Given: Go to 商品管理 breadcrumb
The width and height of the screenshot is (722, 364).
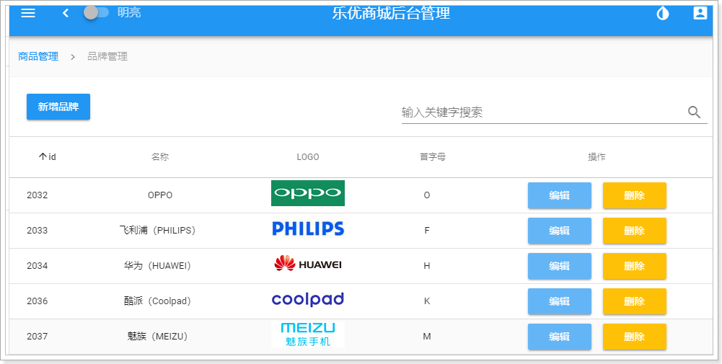Looking at the screenshot, I should click(x=38, y=56).
